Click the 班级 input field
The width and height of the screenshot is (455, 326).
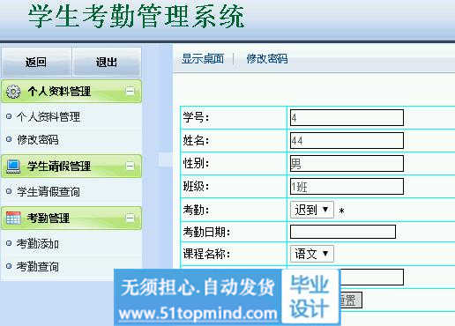point(347,186)
